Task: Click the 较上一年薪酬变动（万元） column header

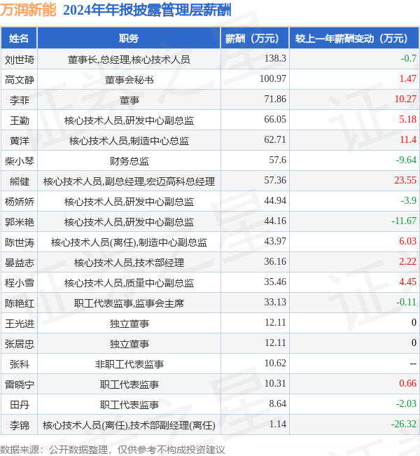Action: 354,38
